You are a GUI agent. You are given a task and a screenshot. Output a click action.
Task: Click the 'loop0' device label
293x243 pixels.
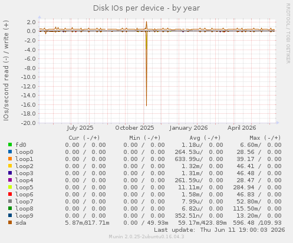tap(24, 152)
